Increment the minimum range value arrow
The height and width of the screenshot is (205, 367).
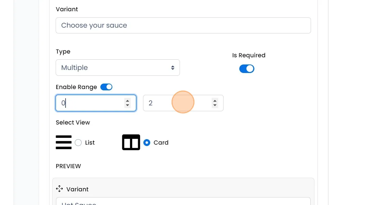(127, 101)
